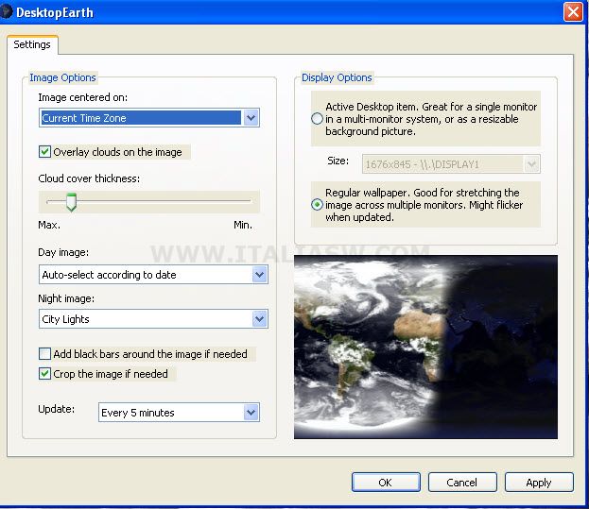The height and width of the screenshot is (509, 589).
Task: Click the 'Cloud cover thickness:' label
Action: pyautogui.click(x=89, y=178)
